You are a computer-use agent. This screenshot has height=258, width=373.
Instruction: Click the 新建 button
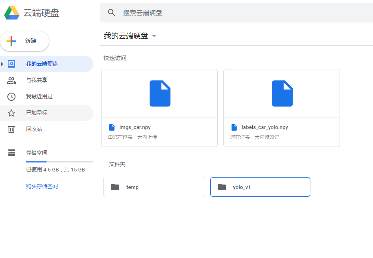[25, 41]
